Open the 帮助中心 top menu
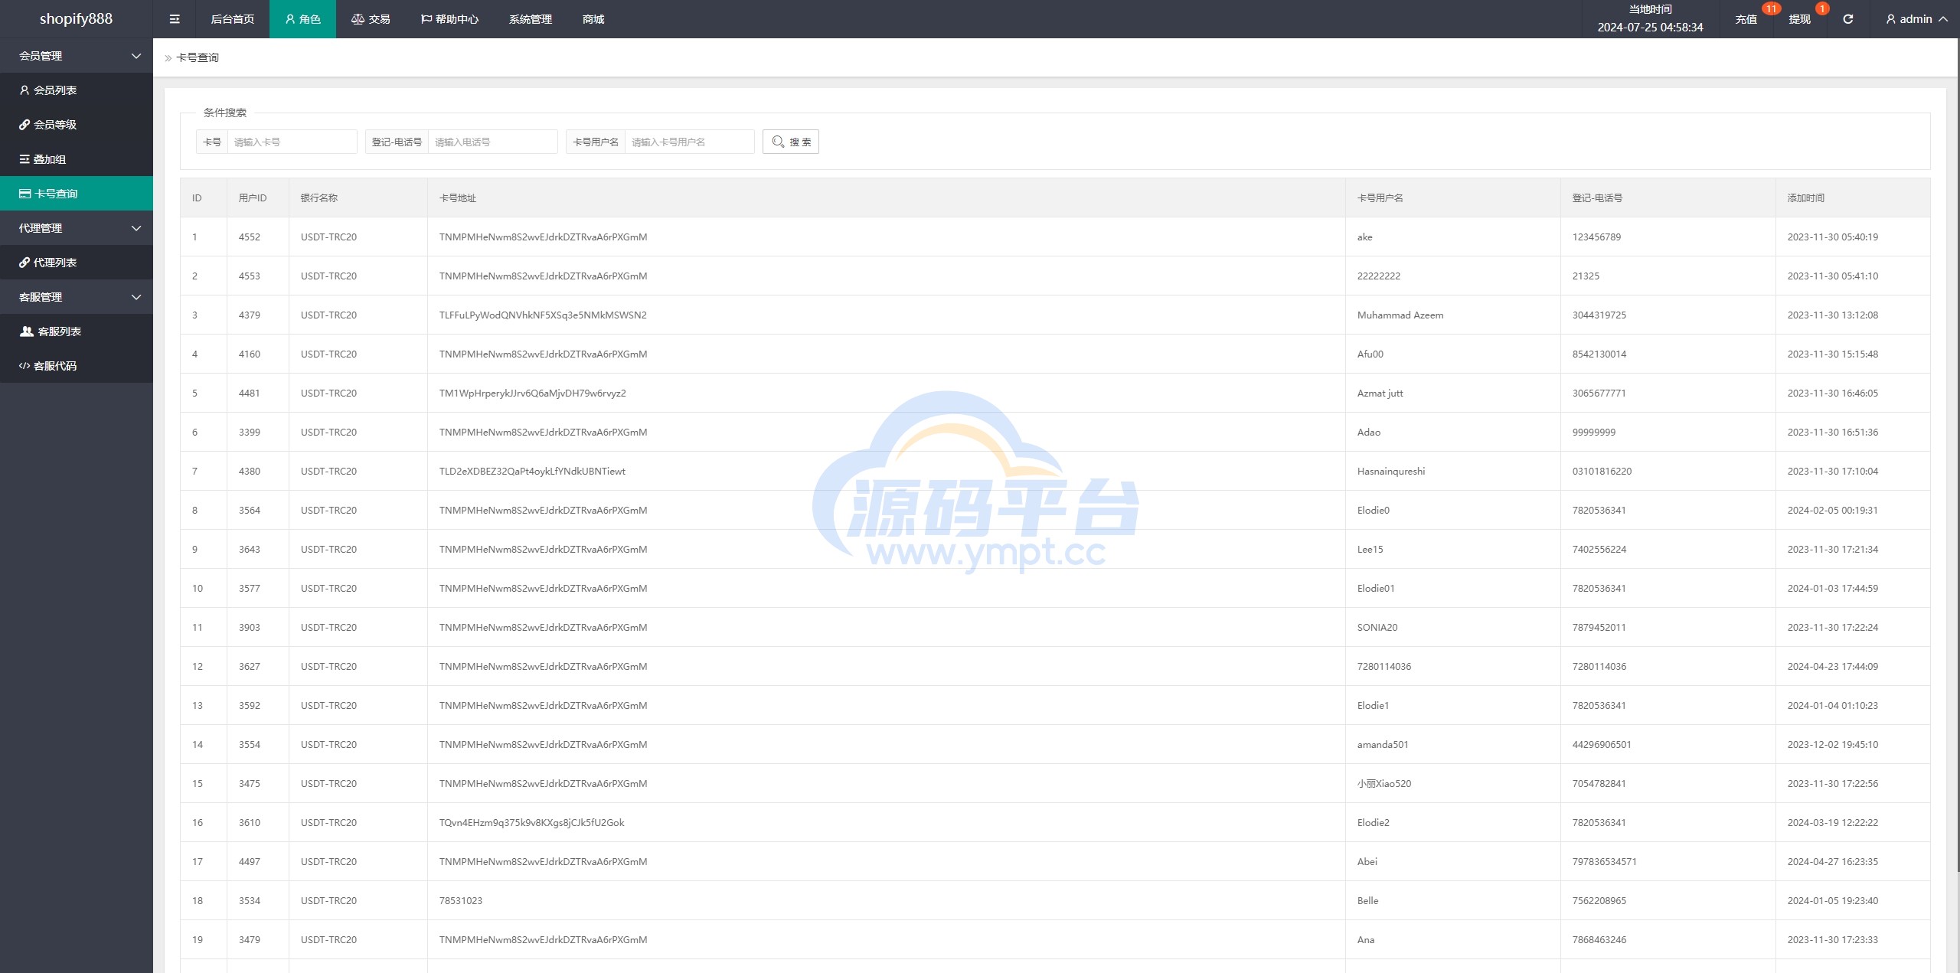 point(449,19)
